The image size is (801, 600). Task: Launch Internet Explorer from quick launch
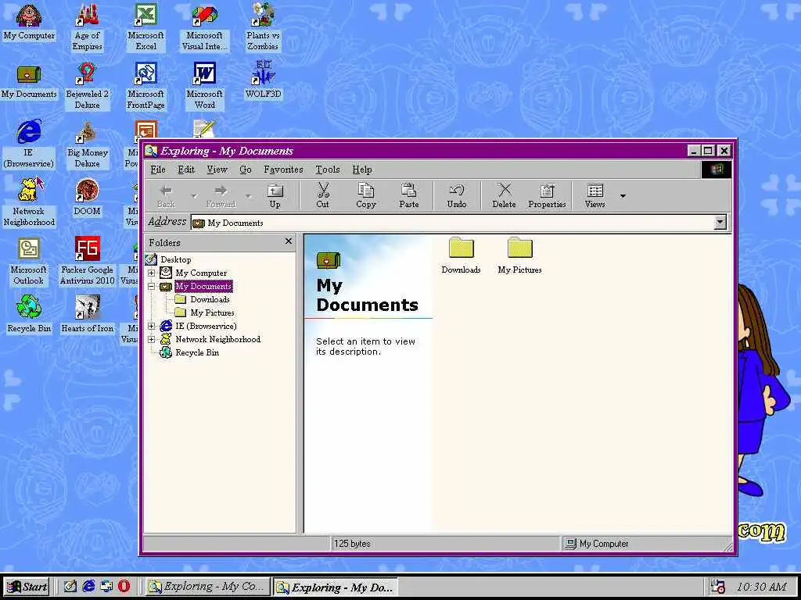pyautogui.click(x=88, y=587)
